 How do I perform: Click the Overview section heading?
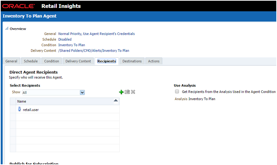[x=18, y=29]
